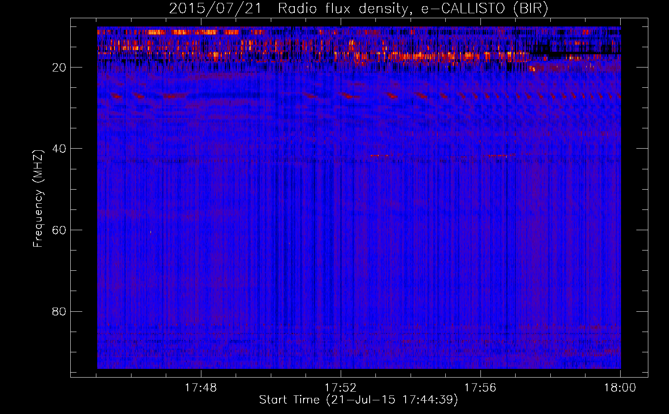Viewport: 669px width, 414px height.
Task: Click the small bright spot near 60 MHz
Action: tap(151, 232)
